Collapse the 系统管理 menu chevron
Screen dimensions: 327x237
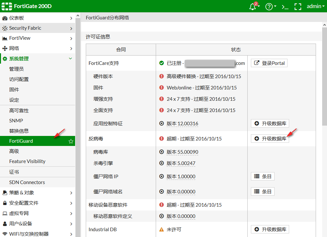(71, 59)
